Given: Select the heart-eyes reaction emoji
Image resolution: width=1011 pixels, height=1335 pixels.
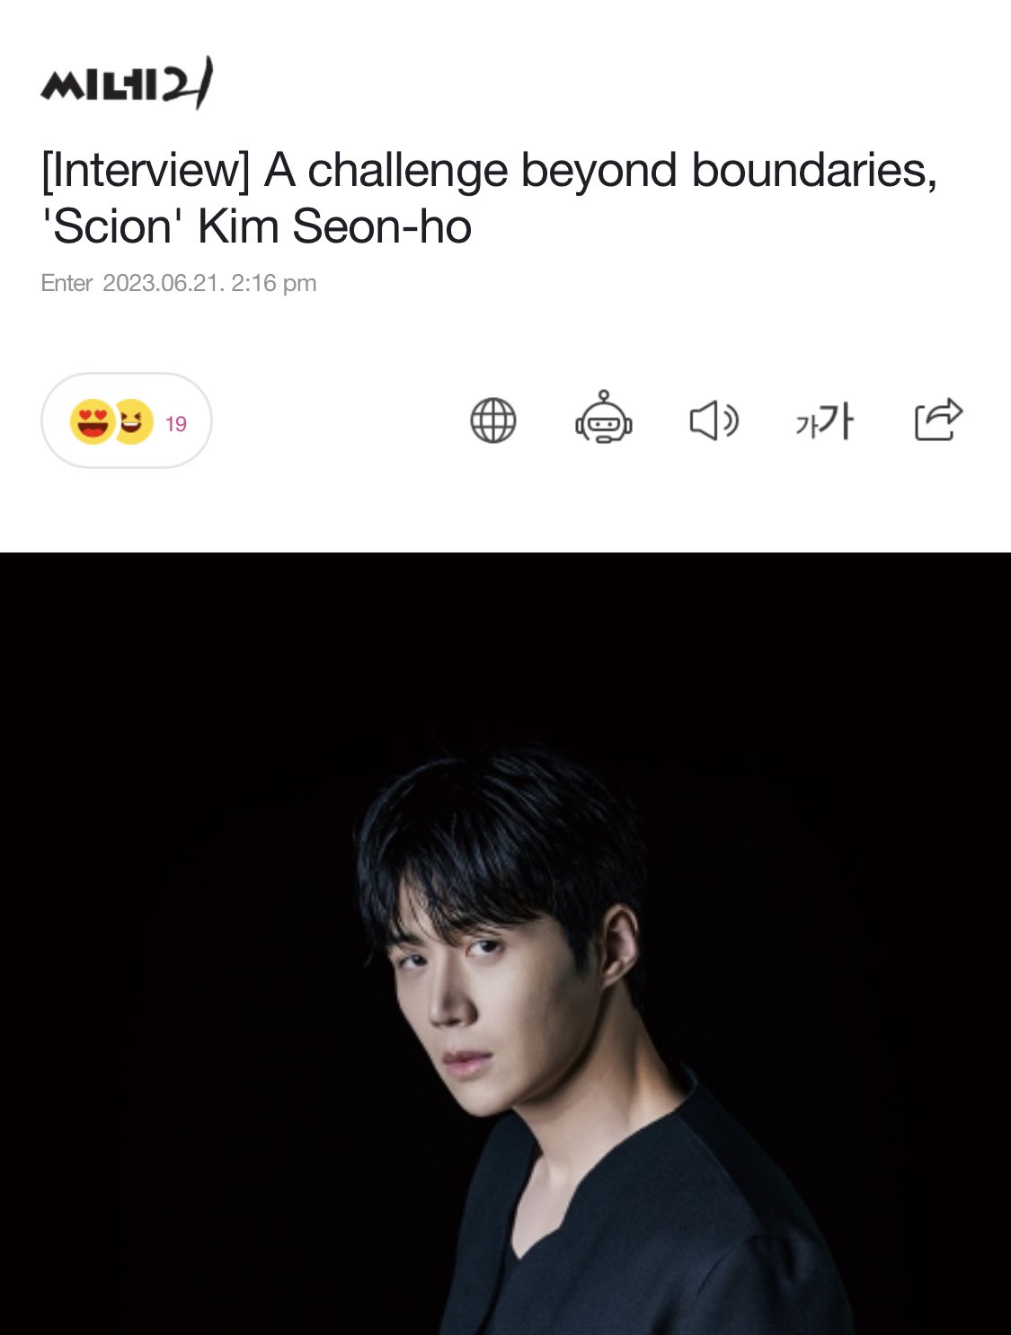Looking at the screenshot, I should pyautogui.click(x=93, y=421).
